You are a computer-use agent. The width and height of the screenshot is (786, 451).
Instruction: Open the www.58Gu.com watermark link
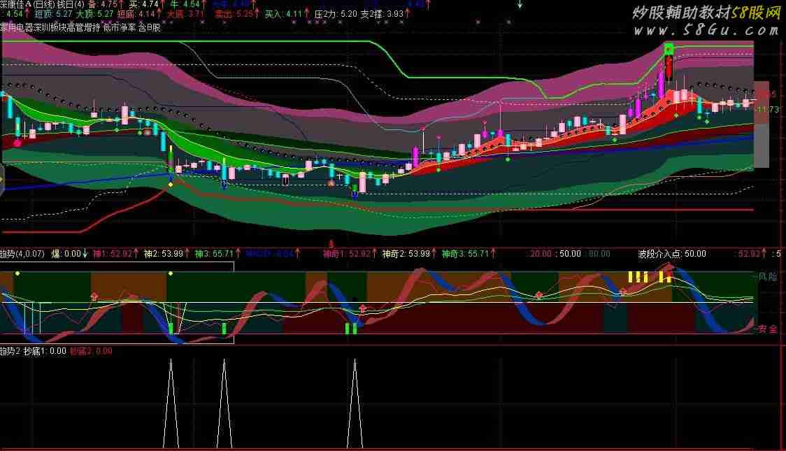coord(707,31)
